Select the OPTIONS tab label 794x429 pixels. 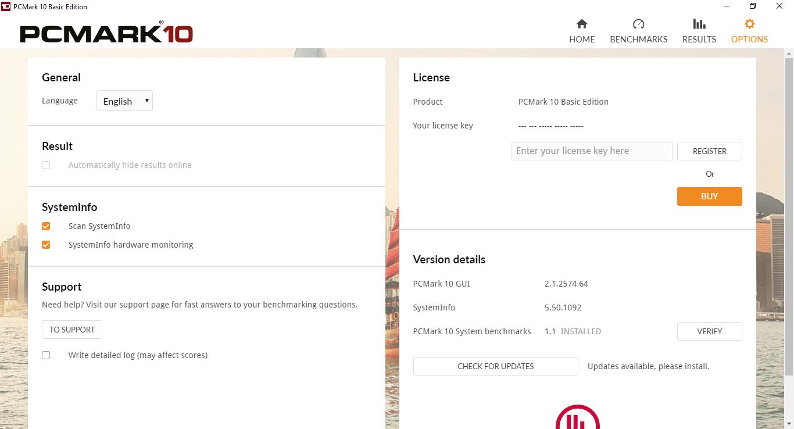749,40
